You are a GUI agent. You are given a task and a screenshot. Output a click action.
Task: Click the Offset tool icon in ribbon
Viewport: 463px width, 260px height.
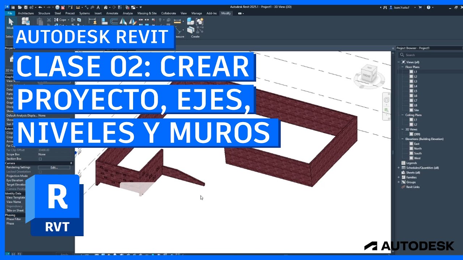114,21
